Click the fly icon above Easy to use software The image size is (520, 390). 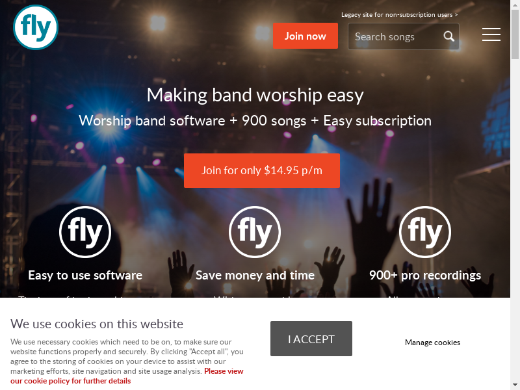tap(85, 232)
